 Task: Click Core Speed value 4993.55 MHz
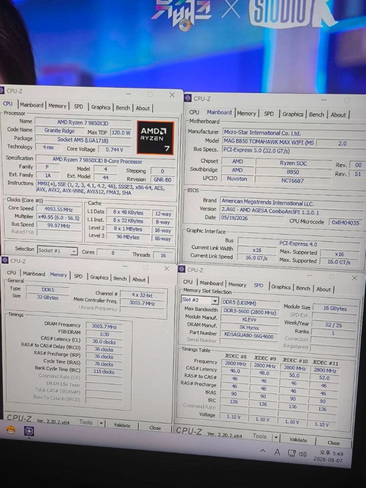[59, 209]
